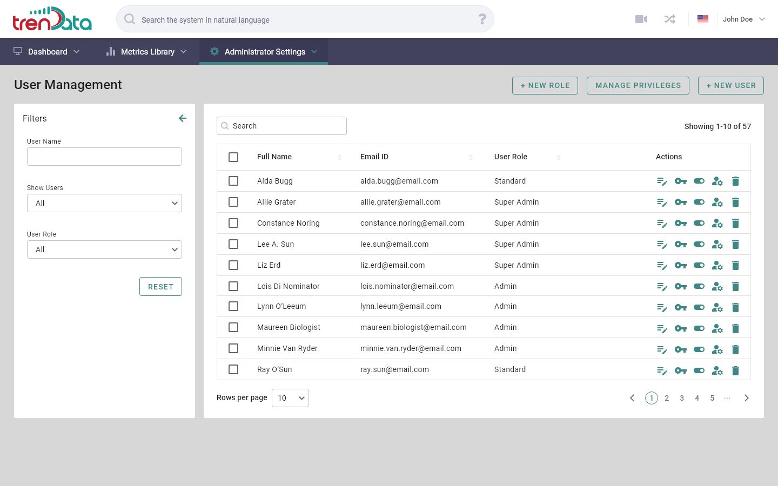Click the MANAGE PRIVILEGES button

click(x=638, y=85)
